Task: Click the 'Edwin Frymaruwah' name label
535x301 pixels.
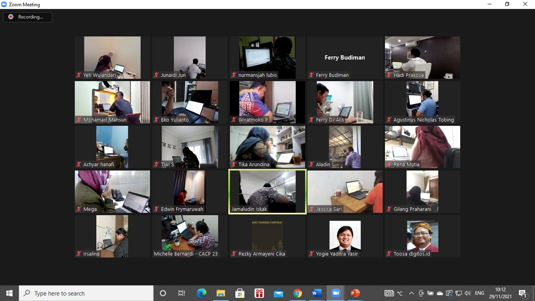Action: point(182,209)
